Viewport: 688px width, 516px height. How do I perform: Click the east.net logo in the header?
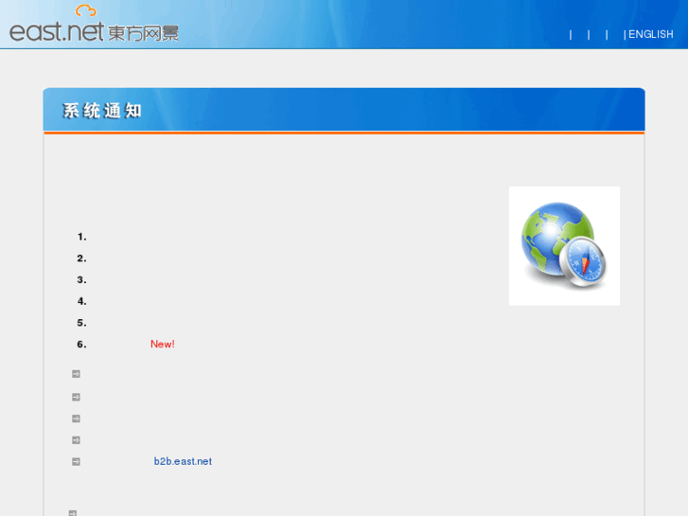click(x=94, y=24)
